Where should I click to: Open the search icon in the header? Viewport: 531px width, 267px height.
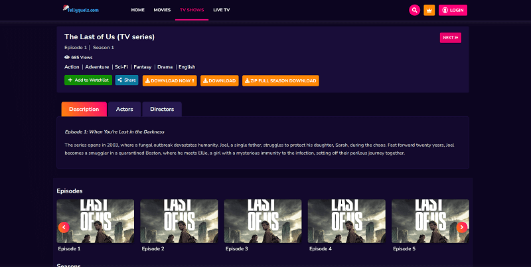pyautogui.click(x=414, y=10)
